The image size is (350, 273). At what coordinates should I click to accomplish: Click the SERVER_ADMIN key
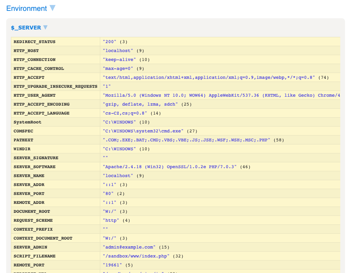(30, 247)
